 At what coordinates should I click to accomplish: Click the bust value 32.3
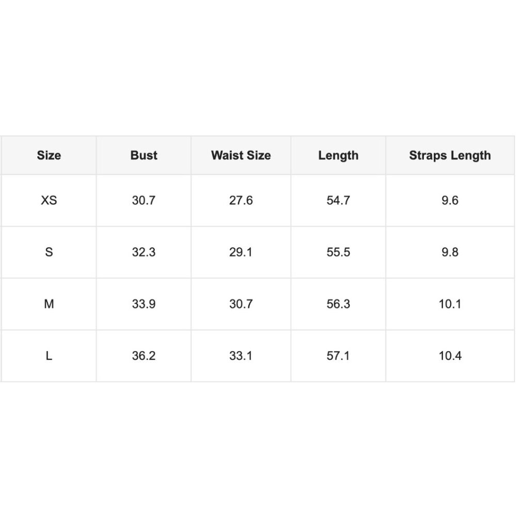click(x=144, y=252)
